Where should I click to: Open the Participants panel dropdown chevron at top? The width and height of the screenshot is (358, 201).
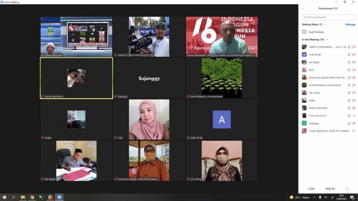pos(303,9)
